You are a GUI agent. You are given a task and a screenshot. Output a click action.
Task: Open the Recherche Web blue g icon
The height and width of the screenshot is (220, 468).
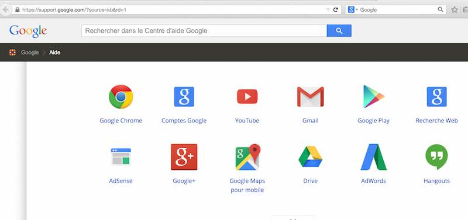point(436,97)
